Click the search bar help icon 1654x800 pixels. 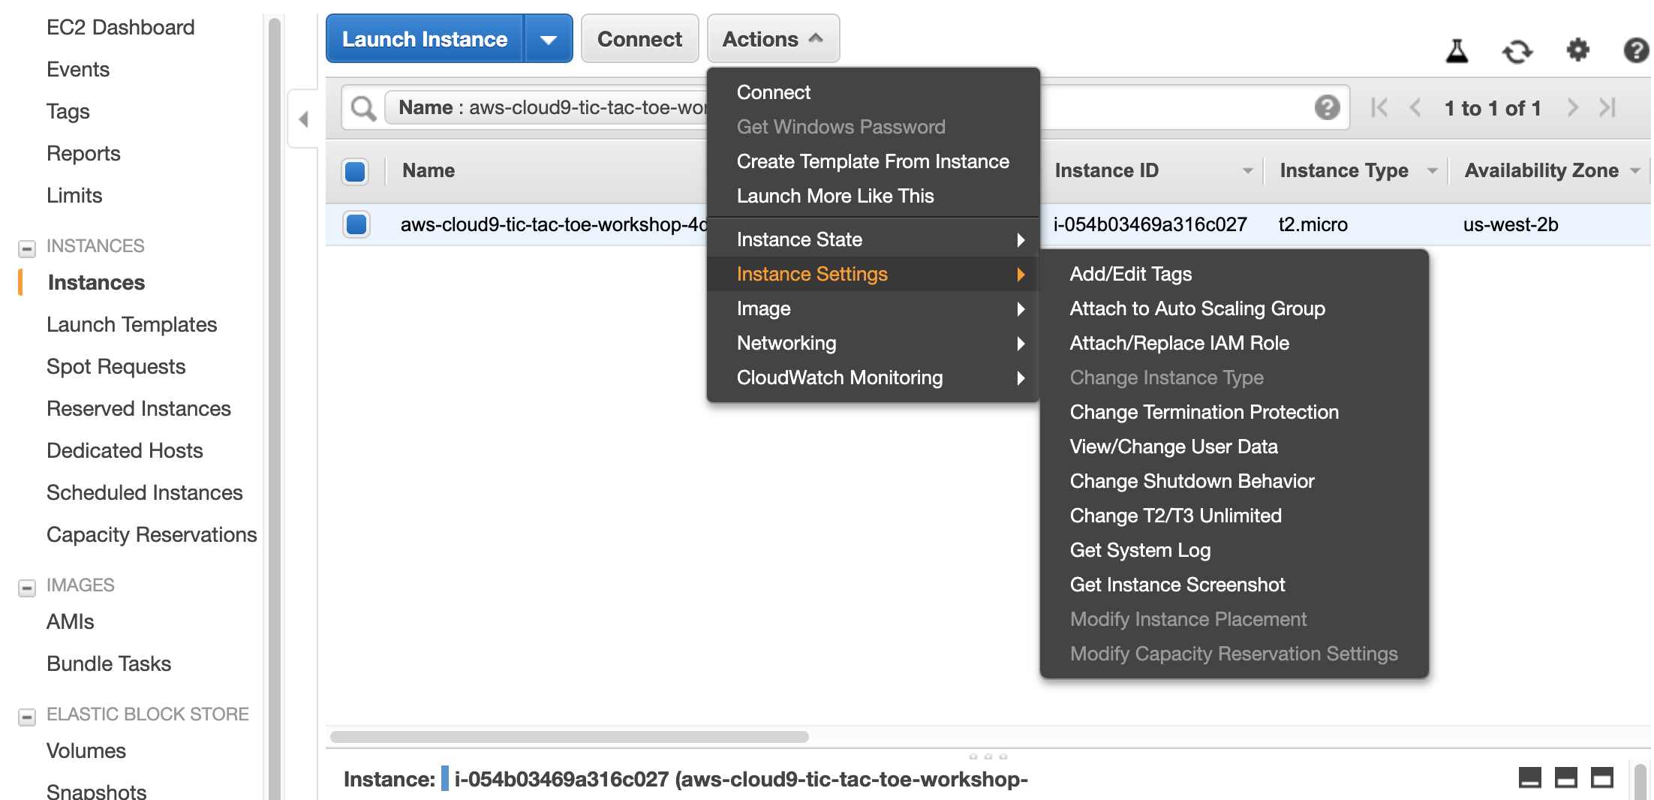click(1327, 107)
